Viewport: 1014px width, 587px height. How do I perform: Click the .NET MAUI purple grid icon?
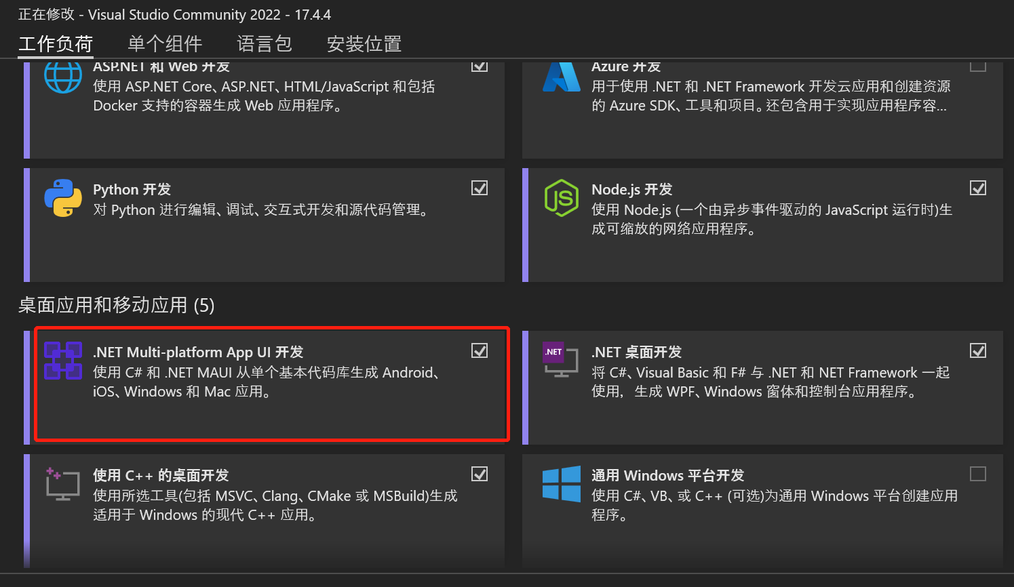[x=63, y=360]
